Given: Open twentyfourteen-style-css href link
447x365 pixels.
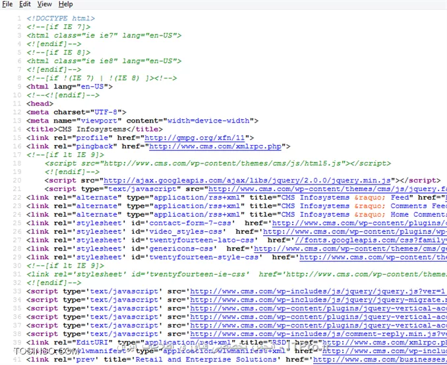Looking at the screenshot, I should [373, 258].
